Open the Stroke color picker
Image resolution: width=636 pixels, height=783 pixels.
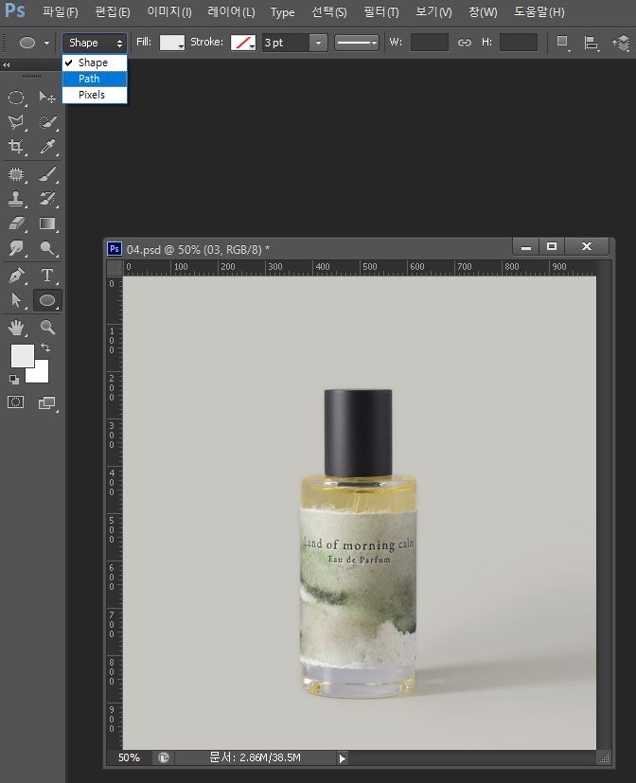pyautogui.click(x=243, y=43)
